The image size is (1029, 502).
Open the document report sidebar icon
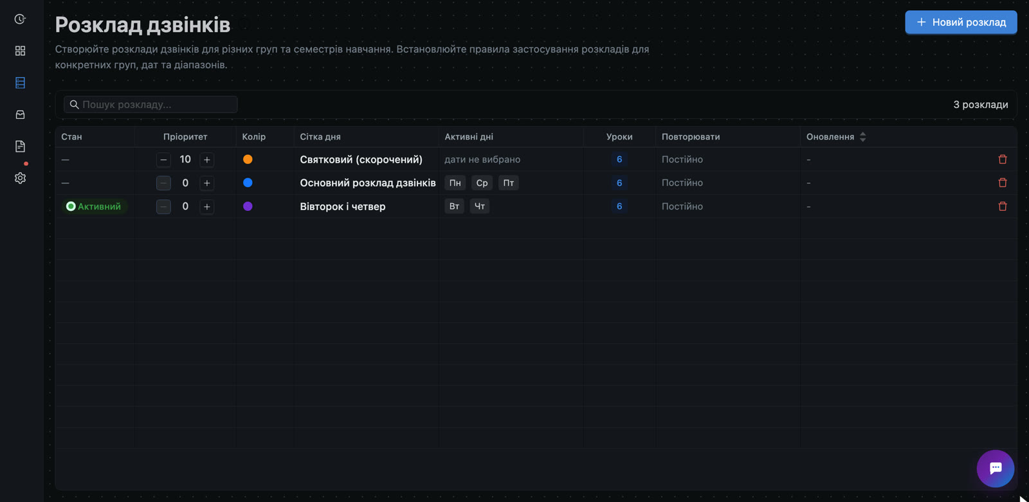(x=20, y=146)
